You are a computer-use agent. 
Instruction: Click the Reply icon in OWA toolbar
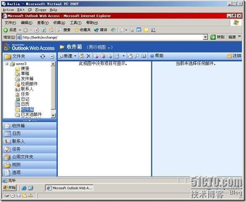96,56
